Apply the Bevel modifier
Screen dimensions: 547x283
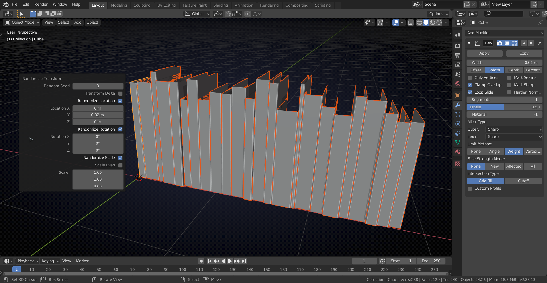[484, 53]
